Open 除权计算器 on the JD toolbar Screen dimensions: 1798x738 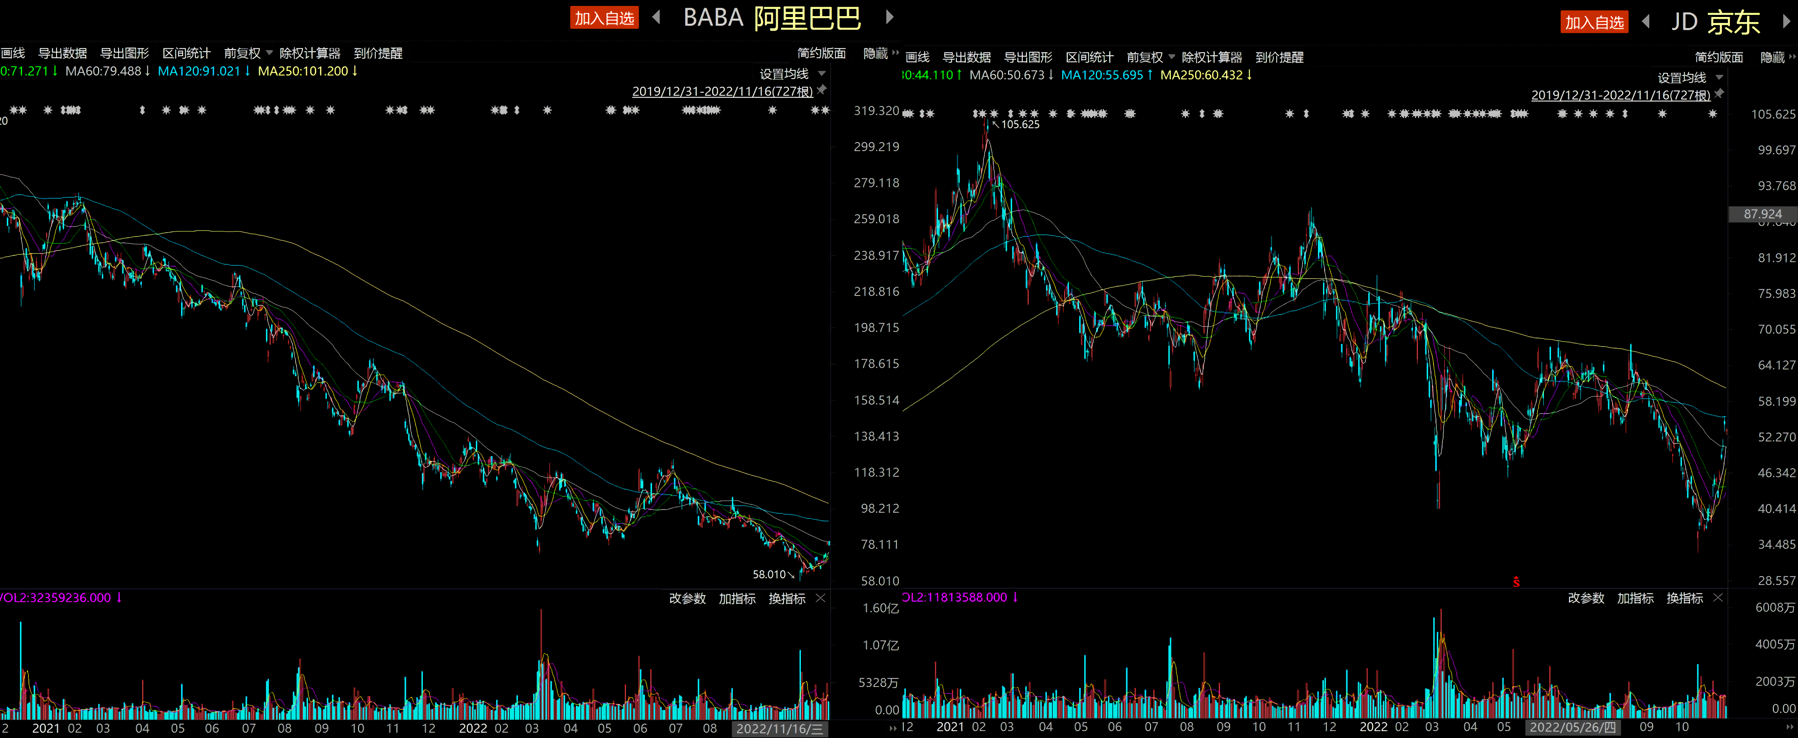(x=1212, y=57)
